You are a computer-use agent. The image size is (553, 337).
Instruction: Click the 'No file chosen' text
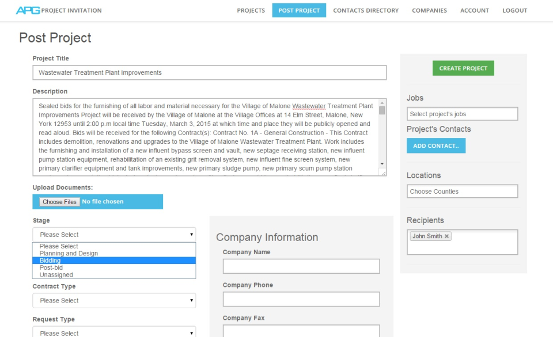click(103, 201)
